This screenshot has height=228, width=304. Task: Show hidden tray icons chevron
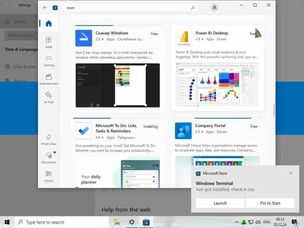pos(236,222)
